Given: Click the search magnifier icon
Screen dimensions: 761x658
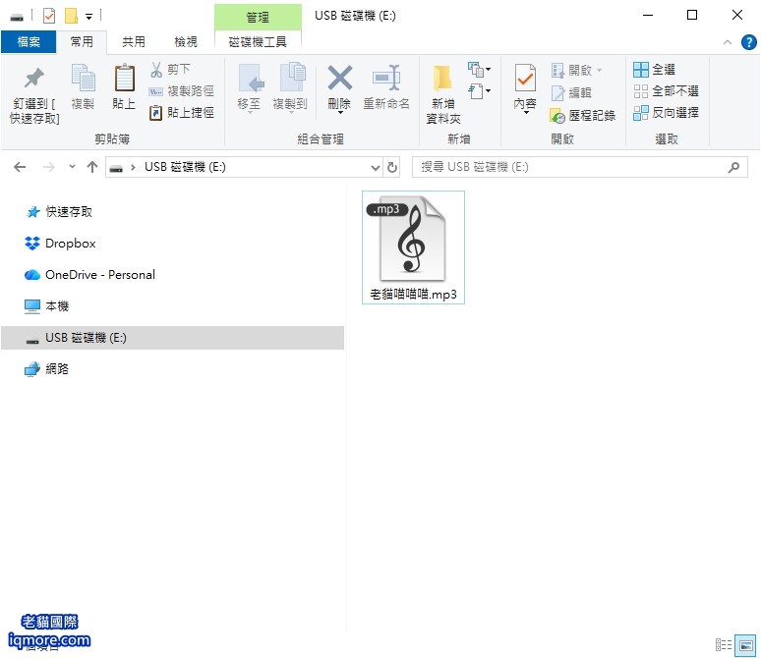Looking at the screenshot, I should click(x=733, y=167).
